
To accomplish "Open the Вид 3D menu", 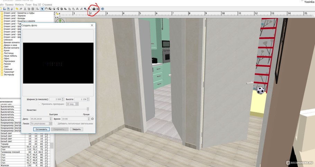I will 37,5.
